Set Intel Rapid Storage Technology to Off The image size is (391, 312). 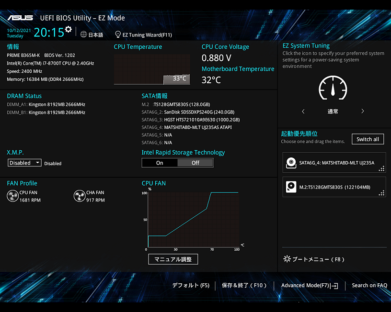(x=195, y=163)
